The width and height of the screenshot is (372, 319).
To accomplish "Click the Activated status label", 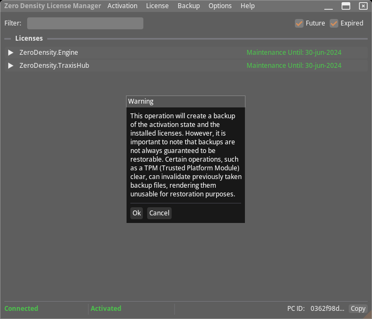I will (x=106, y=309).
